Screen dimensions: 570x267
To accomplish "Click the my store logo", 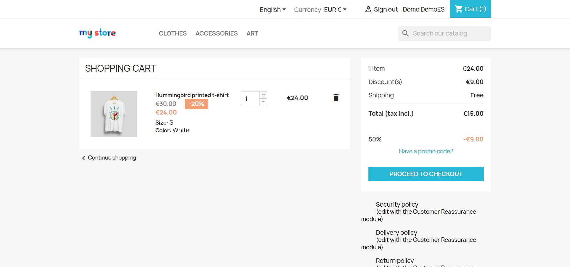I will point(97,33).
